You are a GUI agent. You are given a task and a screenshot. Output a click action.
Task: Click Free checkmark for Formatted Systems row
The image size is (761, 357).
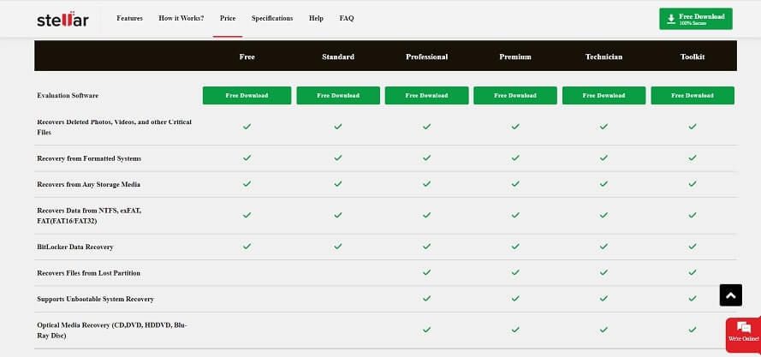(x=247, y=158)
